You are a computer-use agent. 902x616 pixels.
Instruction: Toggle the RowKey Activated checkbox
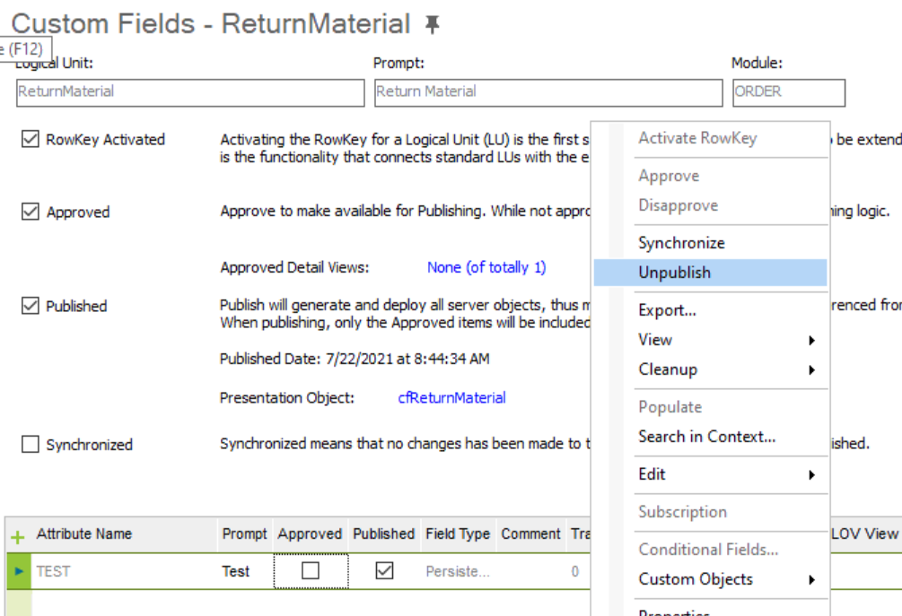click(x=30, y=139)
